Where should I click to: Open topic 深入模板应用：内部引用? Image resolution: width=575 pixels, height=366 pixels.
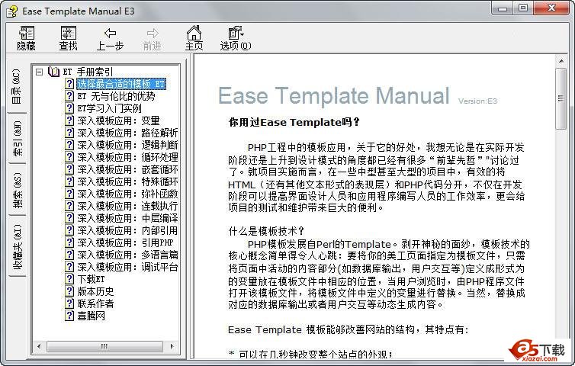pos(127,230)
